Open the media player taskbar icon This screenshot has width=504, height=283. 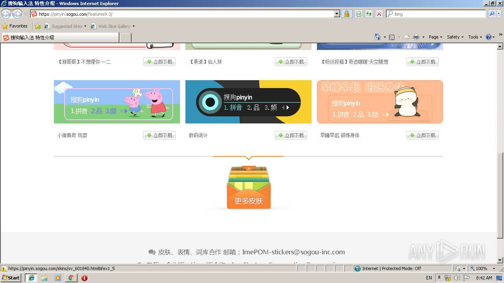coord(58,278)
